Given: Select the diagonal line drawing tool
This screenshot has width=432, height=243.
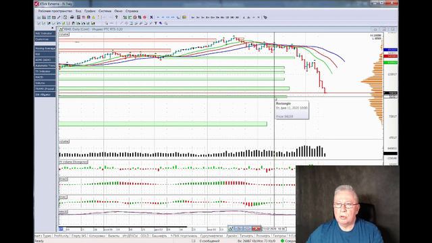Looking at the screenshot, I should [x=122, y=24].
